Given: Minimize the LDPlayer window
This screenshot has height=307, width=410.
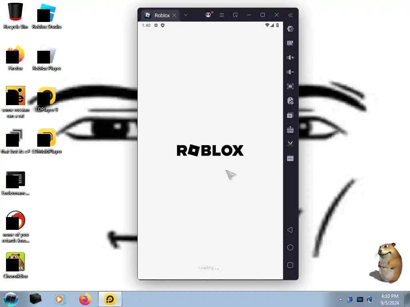Looking at the screenshot, I should coord(249,15).
